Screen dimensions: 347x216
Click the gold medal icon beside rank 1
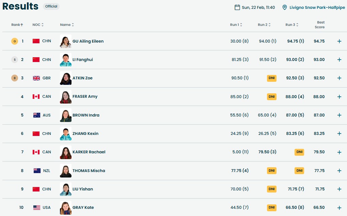[14, 41]
